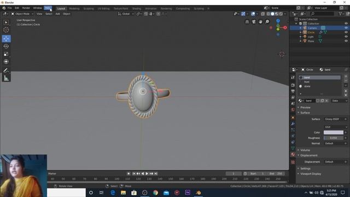Click the viewport pan hand icon

click(x=260, y=22)
